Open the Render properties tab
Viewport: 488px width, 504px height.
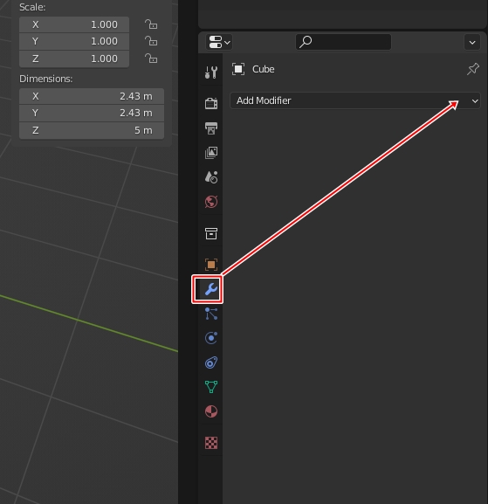pyautogui.click(x=211, y=103)
